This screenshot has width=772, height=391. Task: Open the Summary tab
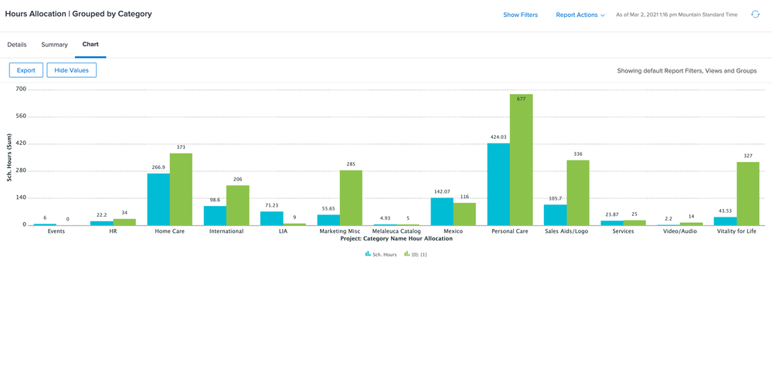(x=54, y=45)
